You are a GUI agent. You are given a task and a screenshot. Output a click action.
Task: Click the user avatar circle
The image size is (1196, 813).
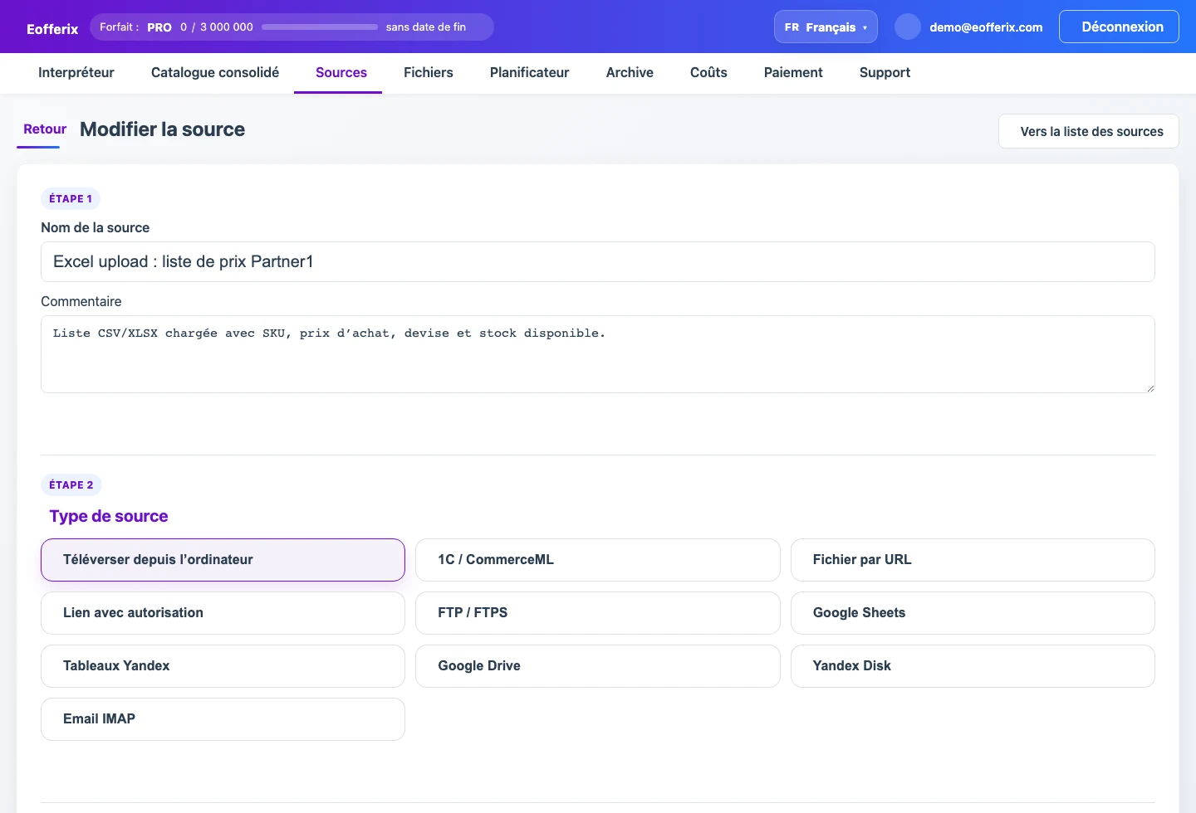point(908,27)
